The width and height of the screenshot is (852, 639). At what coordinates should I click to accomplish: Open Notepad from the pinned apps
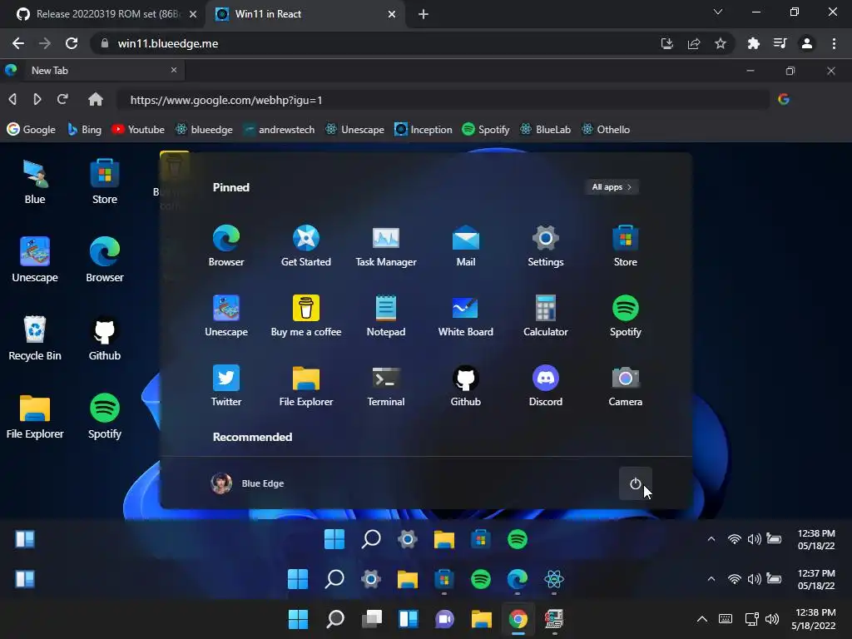[386, 315]
